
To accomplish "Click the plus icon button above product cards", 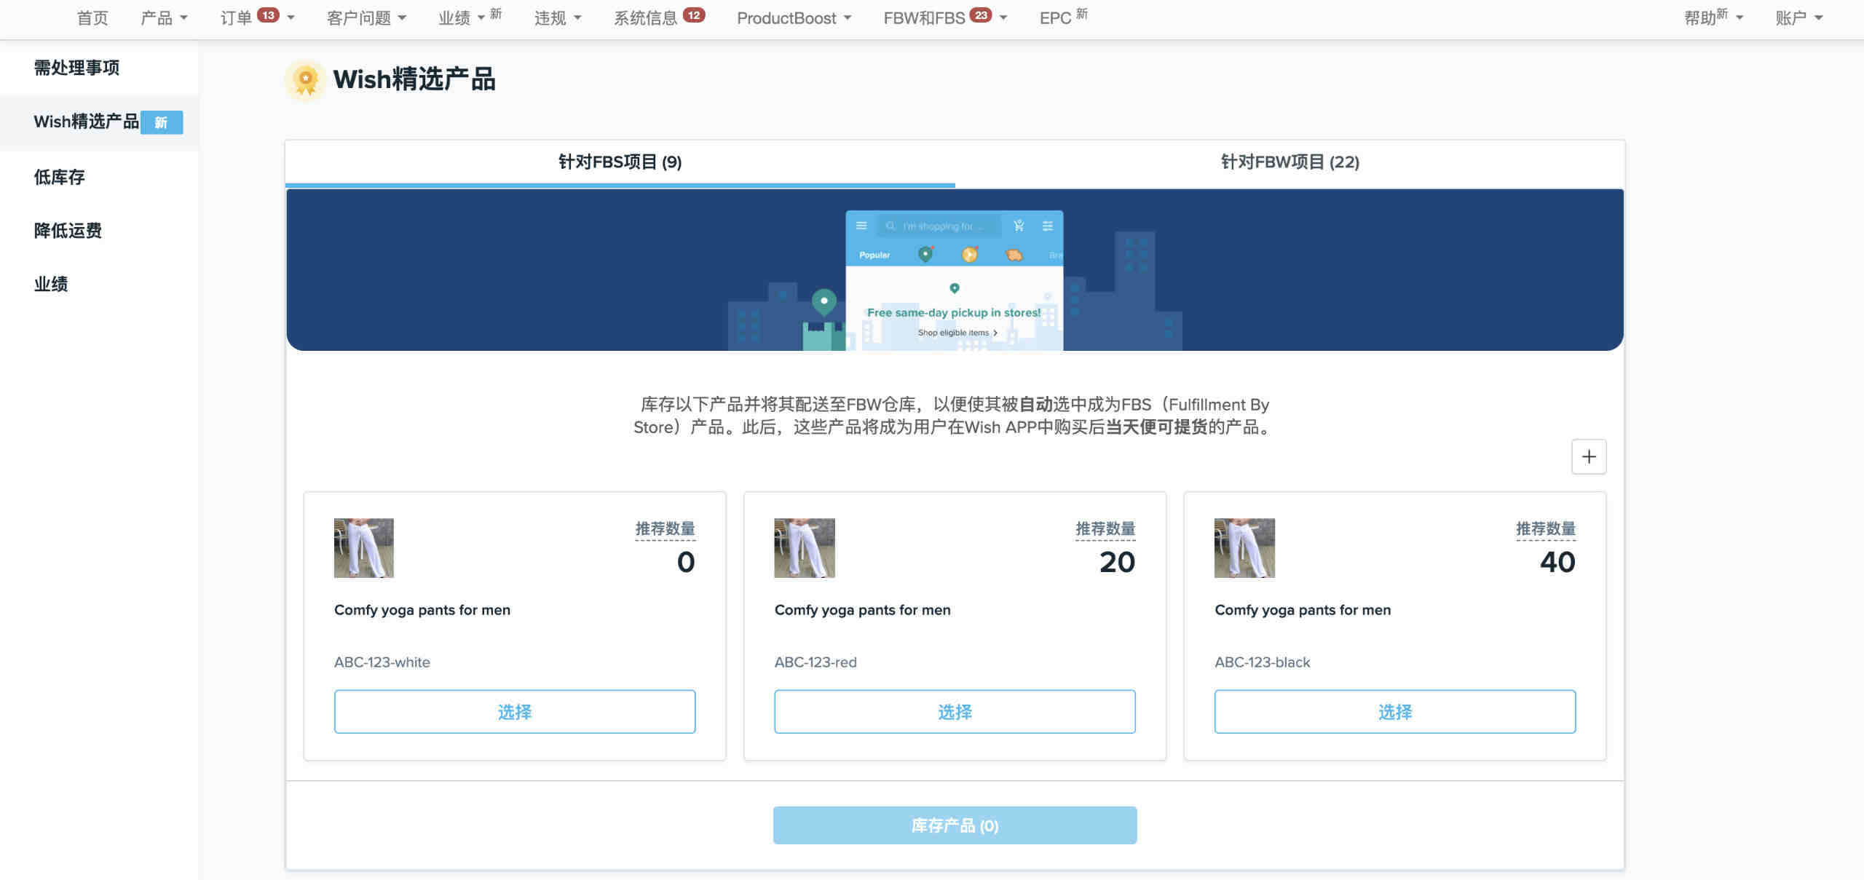I will [x=1588, y=456].
